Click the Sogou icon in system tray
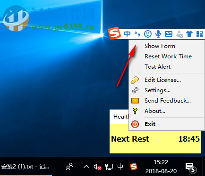The height and width of the screenshot is (176, 205). (134, 167)
